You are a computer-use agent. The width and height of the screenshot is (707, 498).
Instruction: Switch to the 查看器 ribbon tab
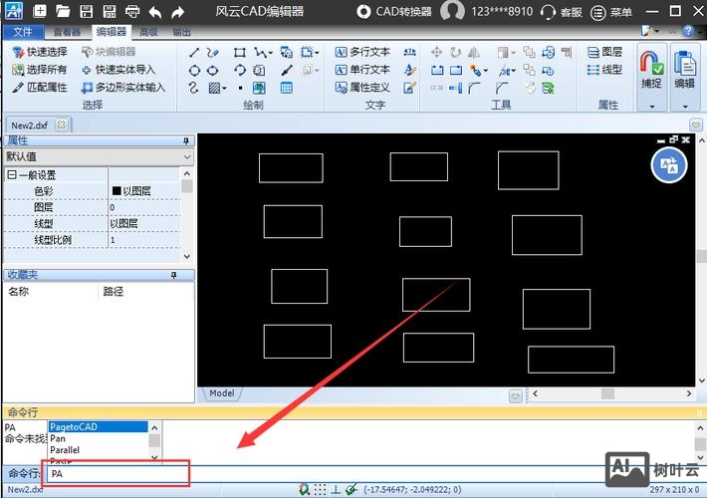pos(67,32)
